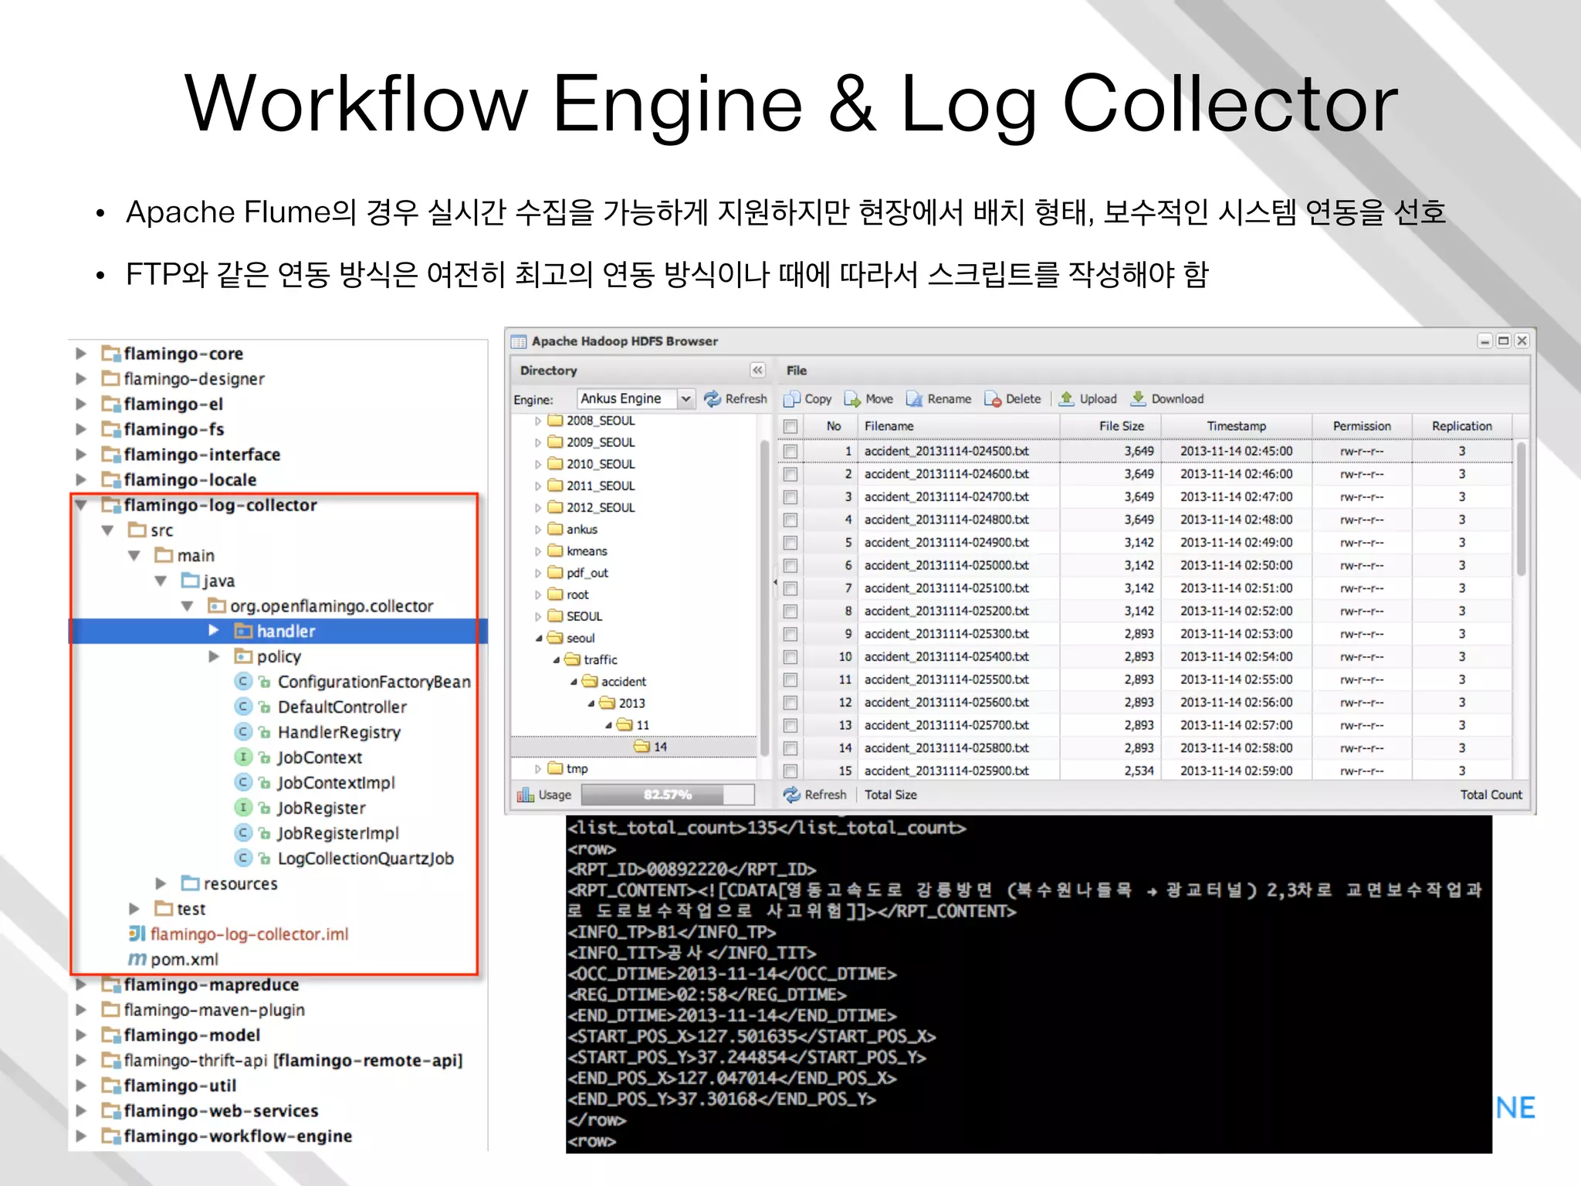Open the Ankus Engine dropdown
1581x1186 pixels.
[685, 399]
